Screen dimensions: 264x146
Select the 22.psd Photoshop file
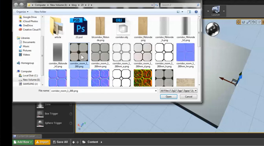tap(79, 26)
